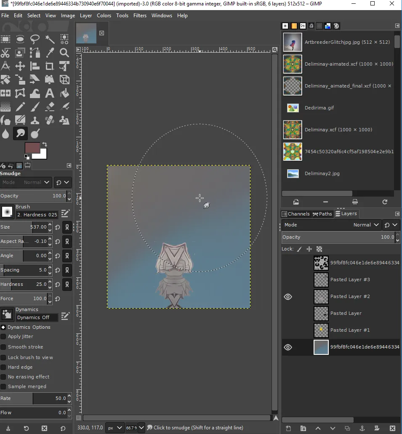Select the Fuzzy Select magic wand tool

pyautogui.click(x=50, y=39)
